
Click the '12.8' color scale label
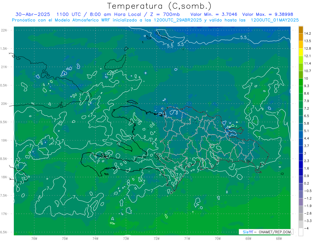point(308,49)
